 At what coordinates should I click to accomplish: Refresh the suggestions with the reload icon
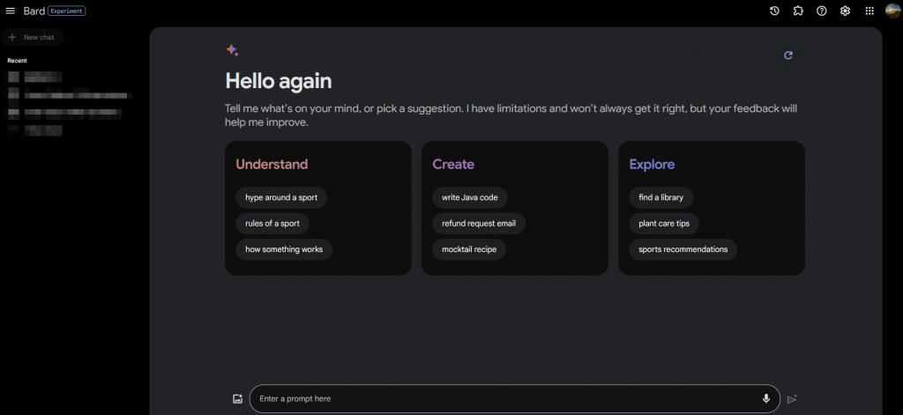(x=788, y=56)
